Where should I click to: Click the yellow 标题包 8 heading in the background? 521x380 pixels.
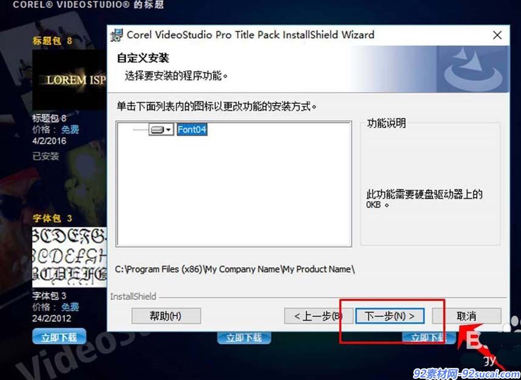pyautogui.click(x=52, y=41)
